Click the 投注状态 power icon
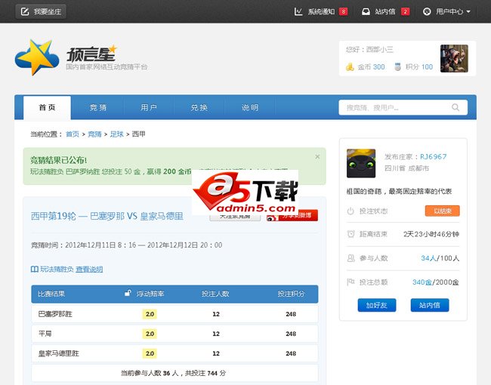This screenshot has height=385, width=491. click(350, 211)
